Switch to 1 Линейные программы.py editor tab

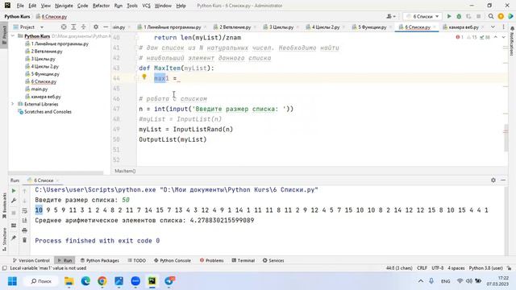tap(172, 27)
